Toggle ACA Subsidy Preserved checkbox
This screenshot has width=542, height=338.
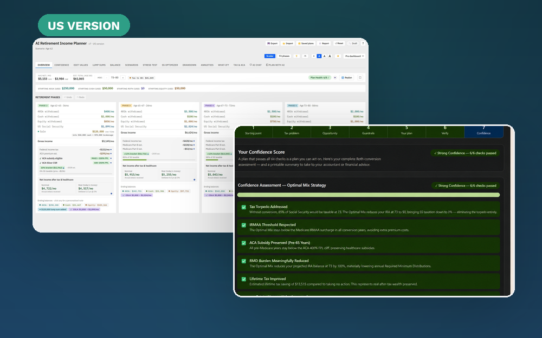point(244,243)
